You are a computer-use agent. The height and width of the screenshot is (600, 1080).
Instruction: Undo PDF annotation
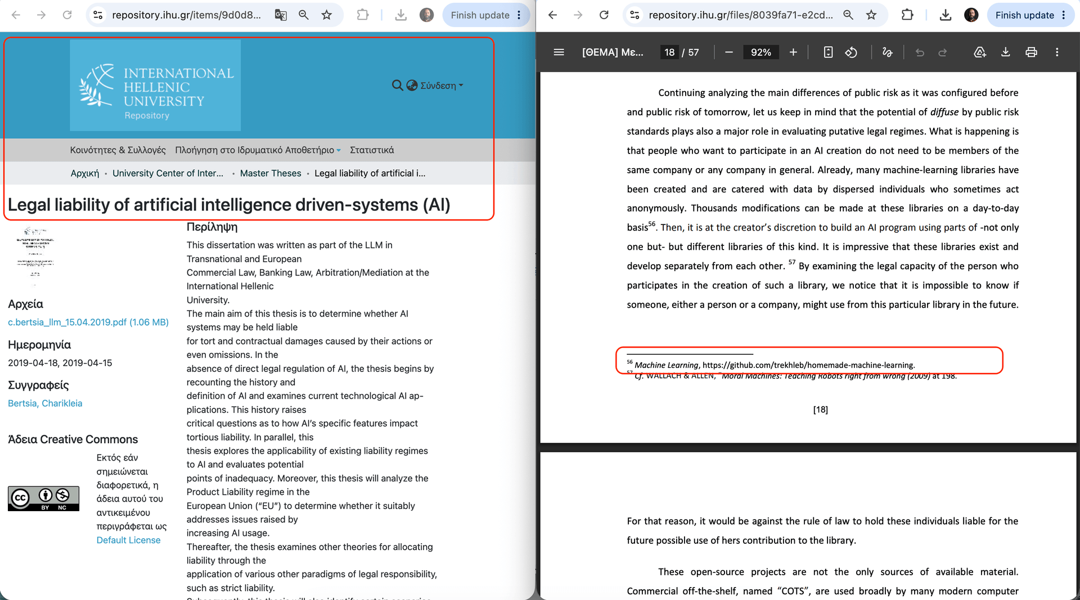coord(920,52)
